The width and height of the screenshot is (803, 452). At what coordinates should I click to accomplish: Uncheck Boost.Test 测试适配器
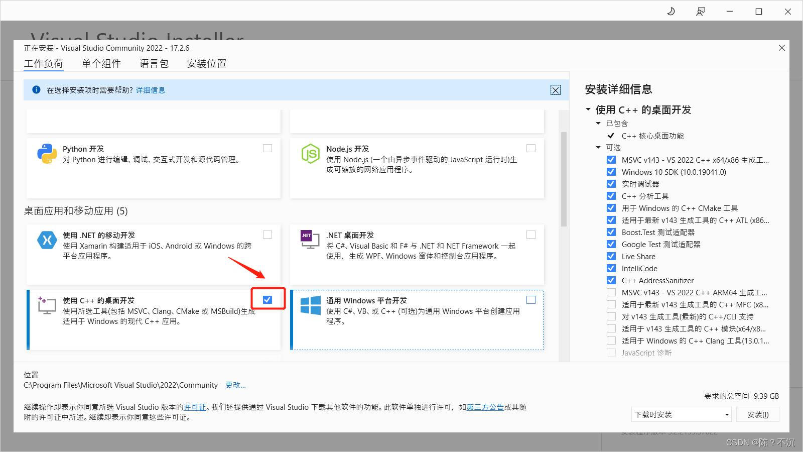611,232
